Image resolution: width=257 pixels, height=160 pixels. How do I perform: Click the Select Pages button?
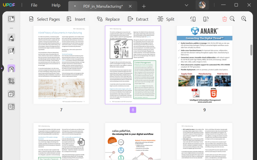click(44, 19)
